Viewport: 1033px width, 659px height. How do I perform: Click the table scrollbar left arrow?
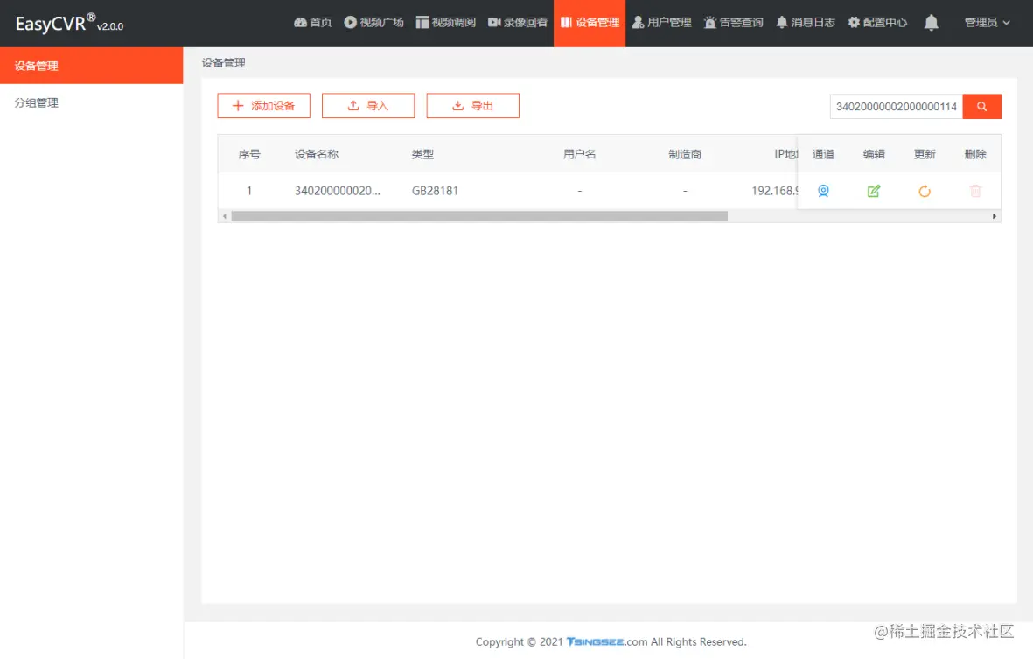(225, 216)
